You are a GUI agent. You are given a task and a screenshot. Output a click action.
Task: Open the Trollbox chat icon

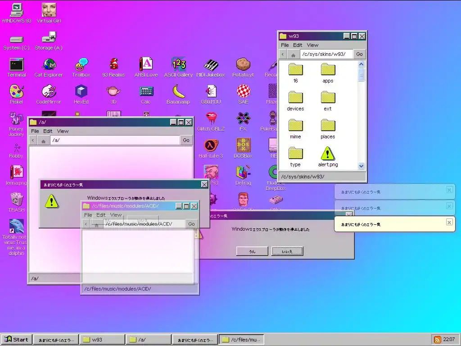tap(81, 68)
